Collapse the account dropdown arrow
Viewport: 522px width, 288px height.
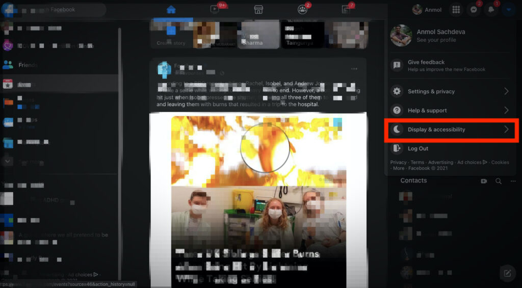[508, 10]
